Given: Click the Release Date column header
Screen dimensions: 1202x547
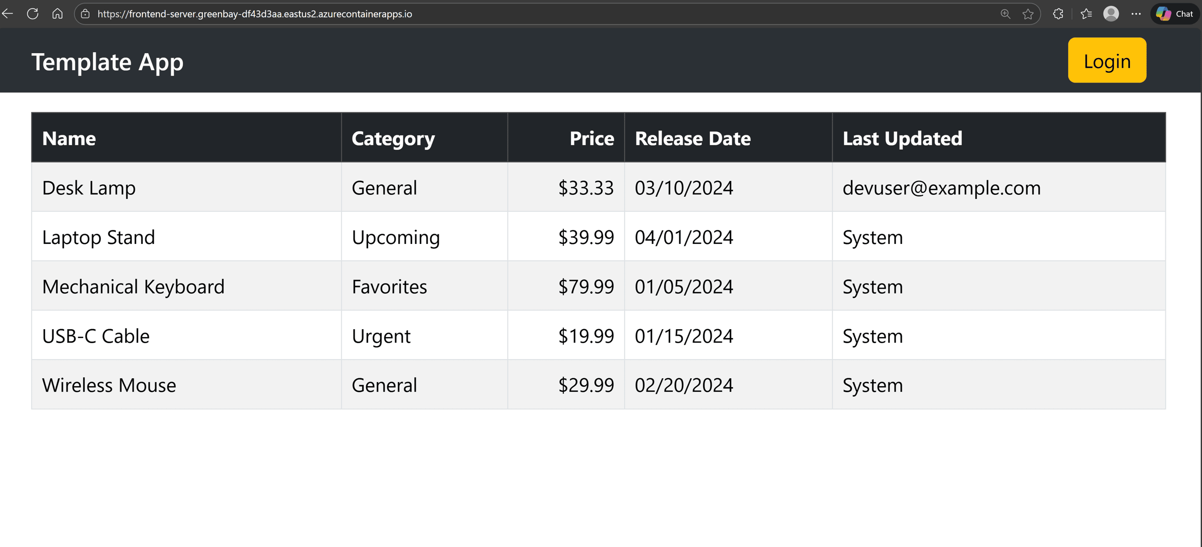Looking at the screenshot, I should pyautogui.click(x=693, y=138).
